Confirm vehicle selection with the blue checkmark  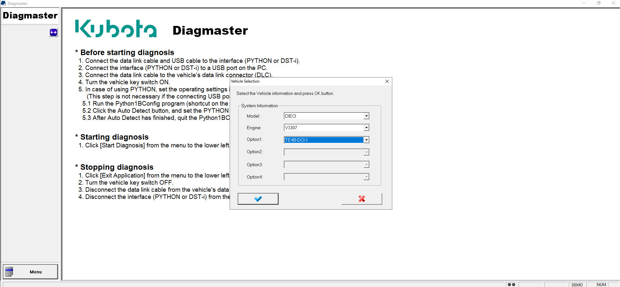pos(258,199)
